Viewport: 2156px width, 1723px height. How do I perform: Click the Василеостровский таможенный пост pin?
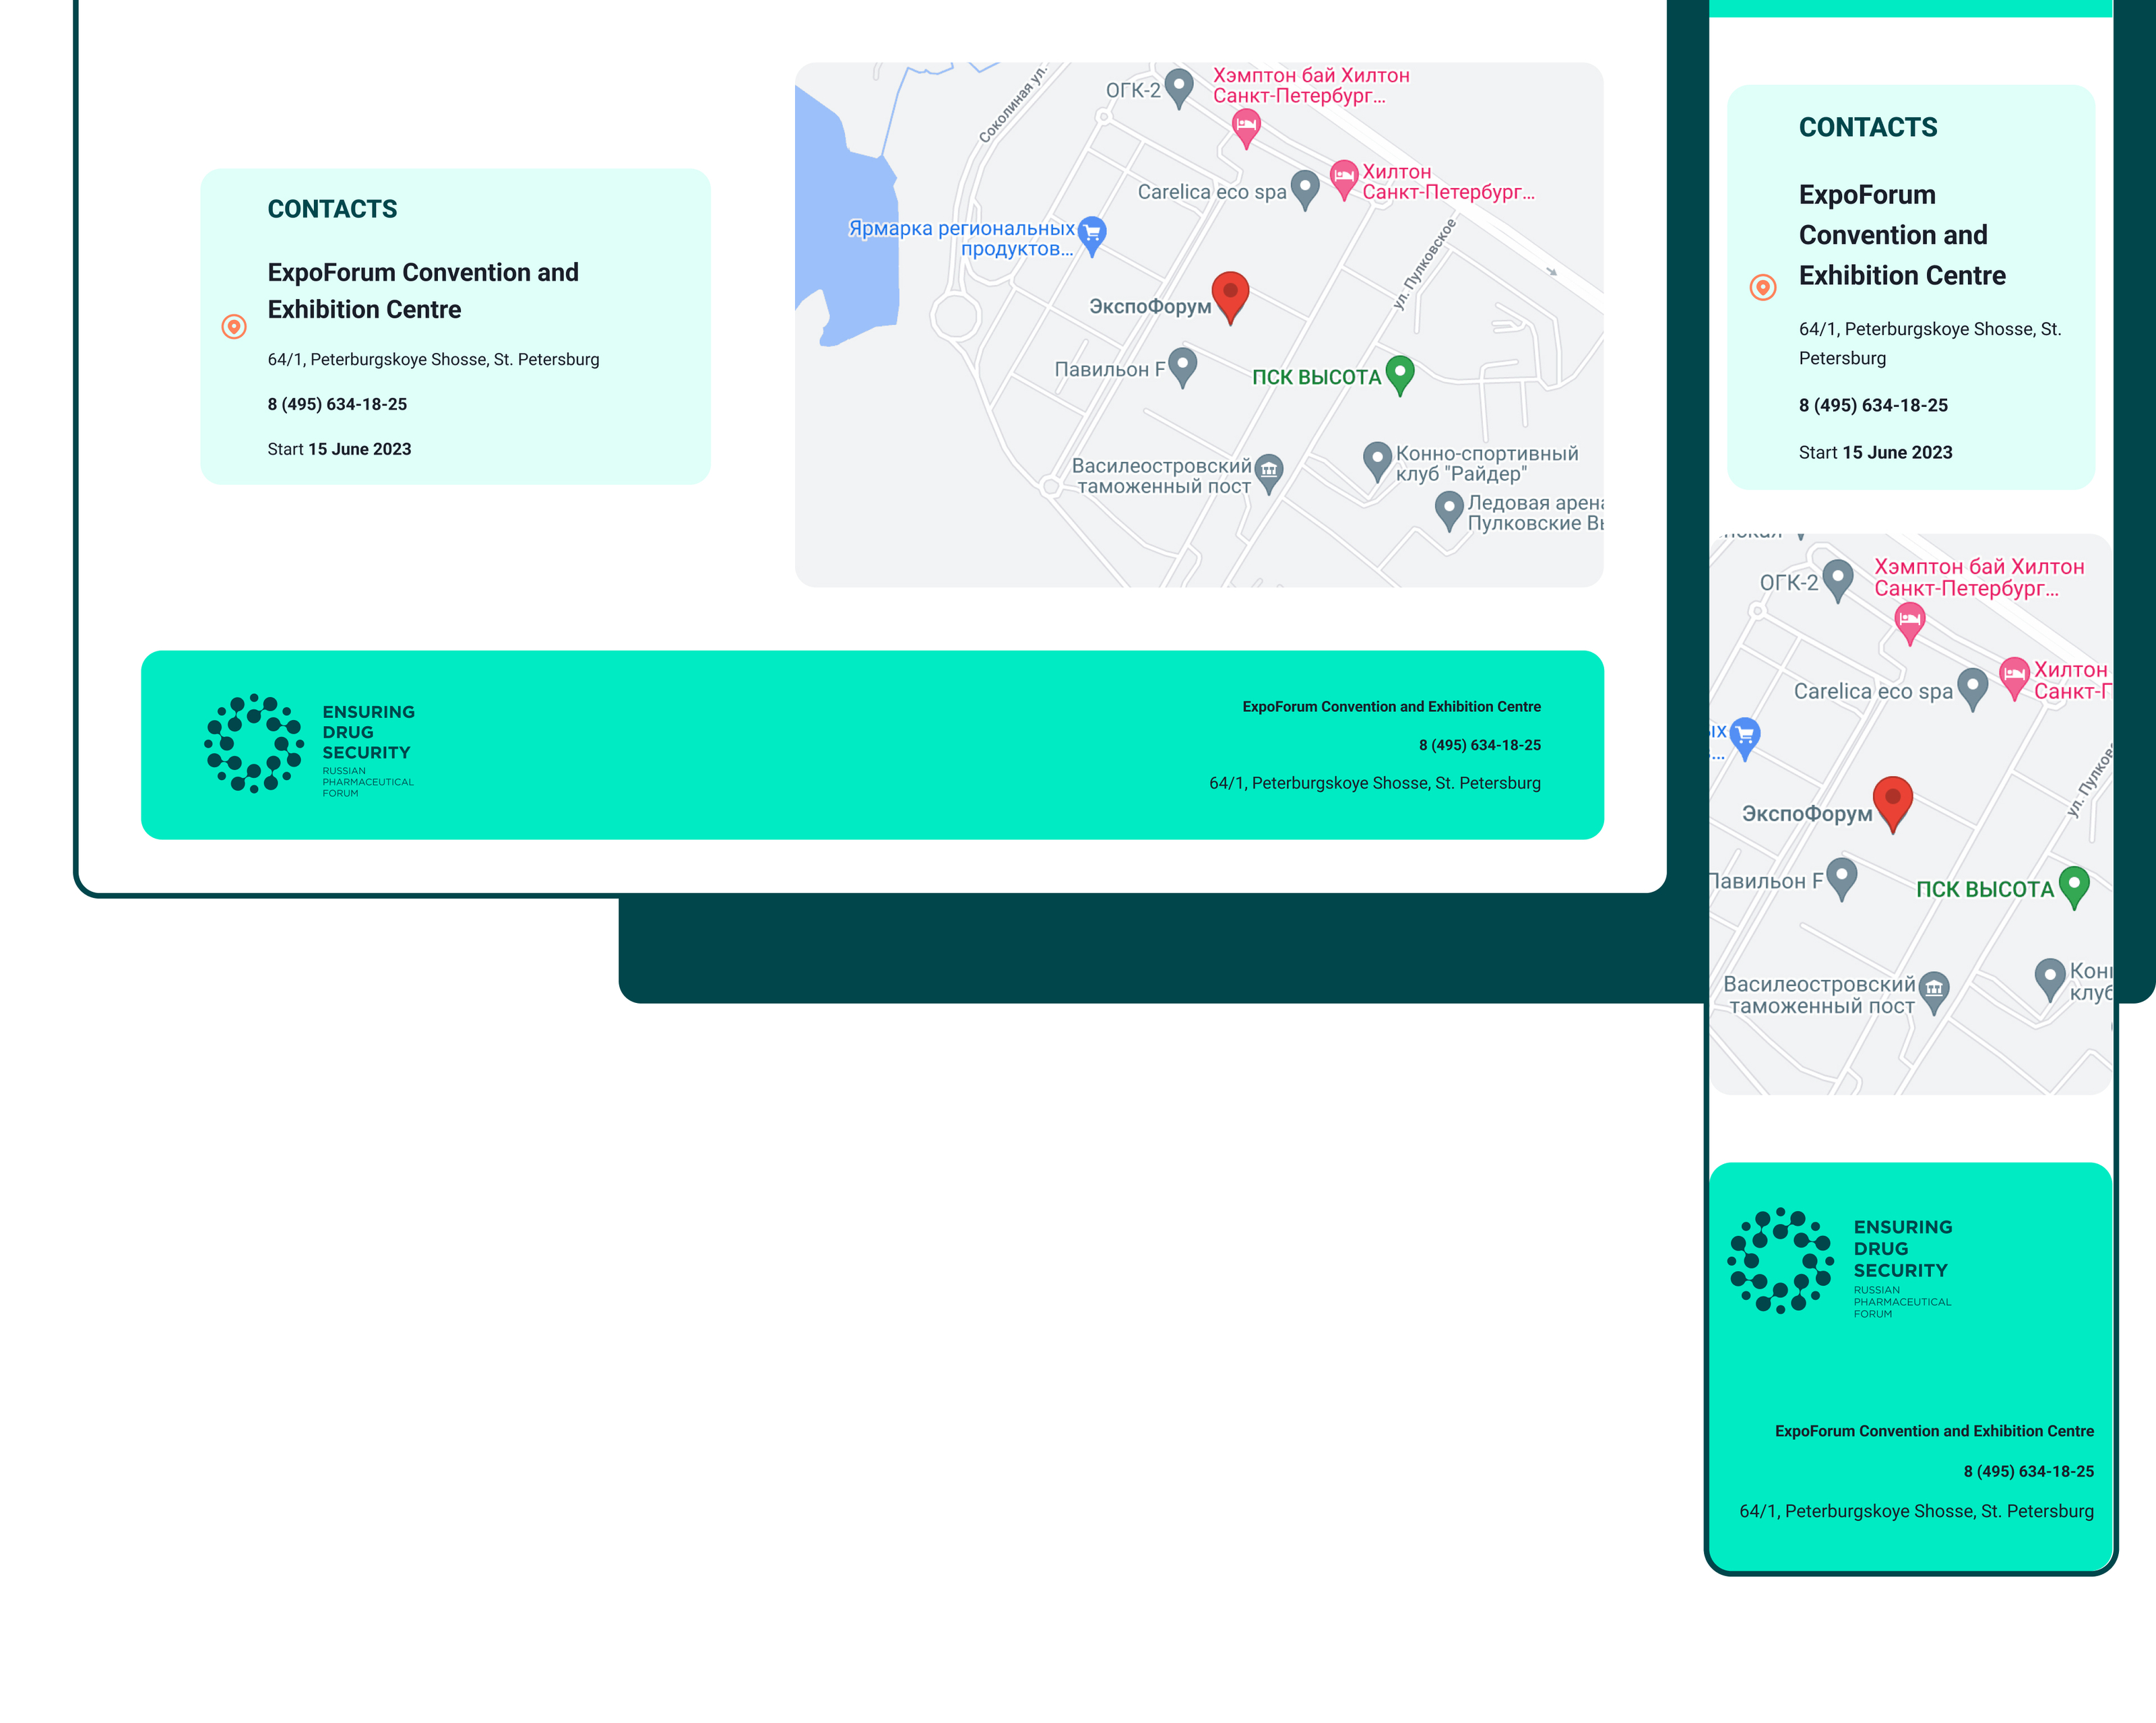tap(1268, 470)
